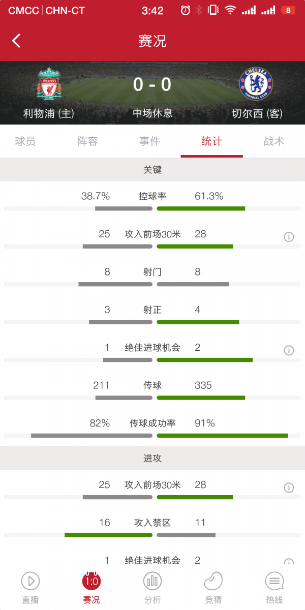Switch to the 阵容 lineup tab

(87, 141)
